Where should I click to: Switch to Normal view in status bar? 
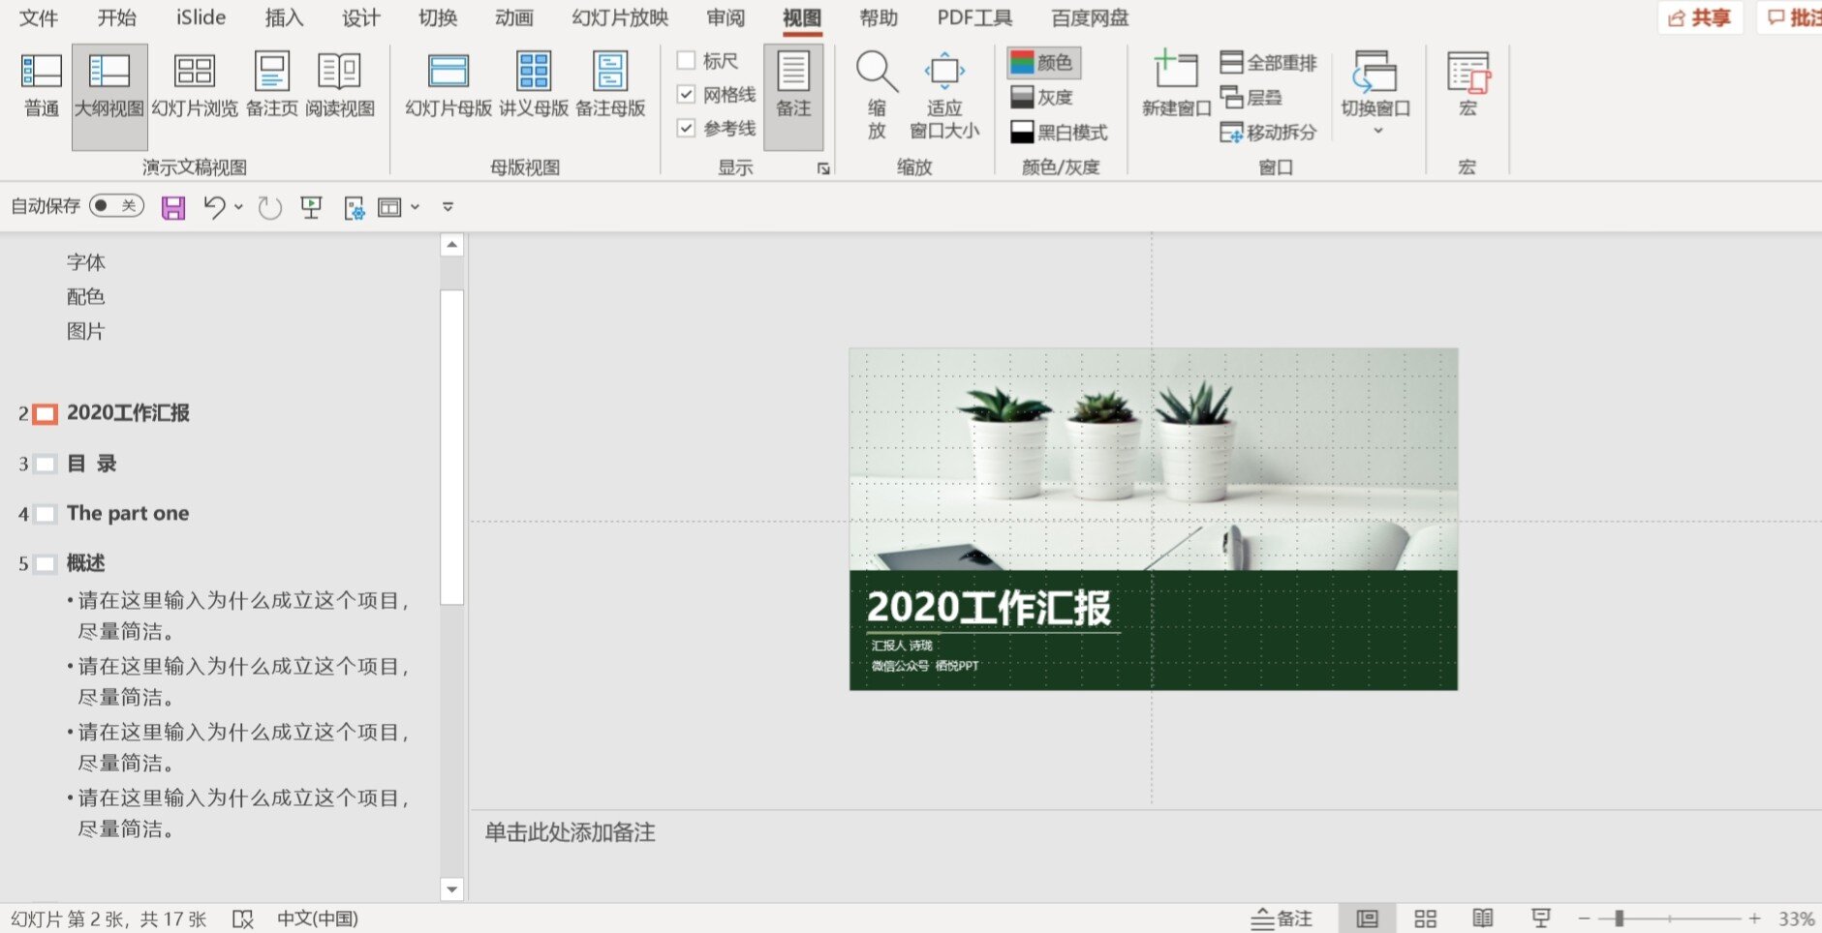point(1367,918)
